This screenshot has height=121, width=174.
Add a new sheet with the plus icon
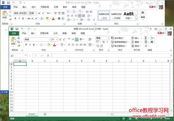[x=45, y=114]
